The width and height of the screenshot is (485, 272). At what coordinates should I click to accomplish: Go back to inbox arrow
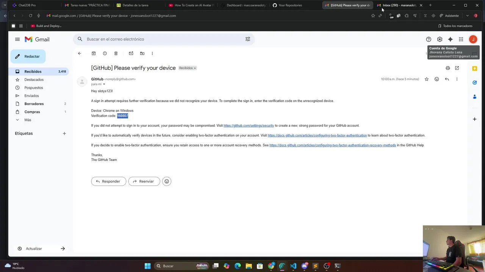(x=80, y=53)
